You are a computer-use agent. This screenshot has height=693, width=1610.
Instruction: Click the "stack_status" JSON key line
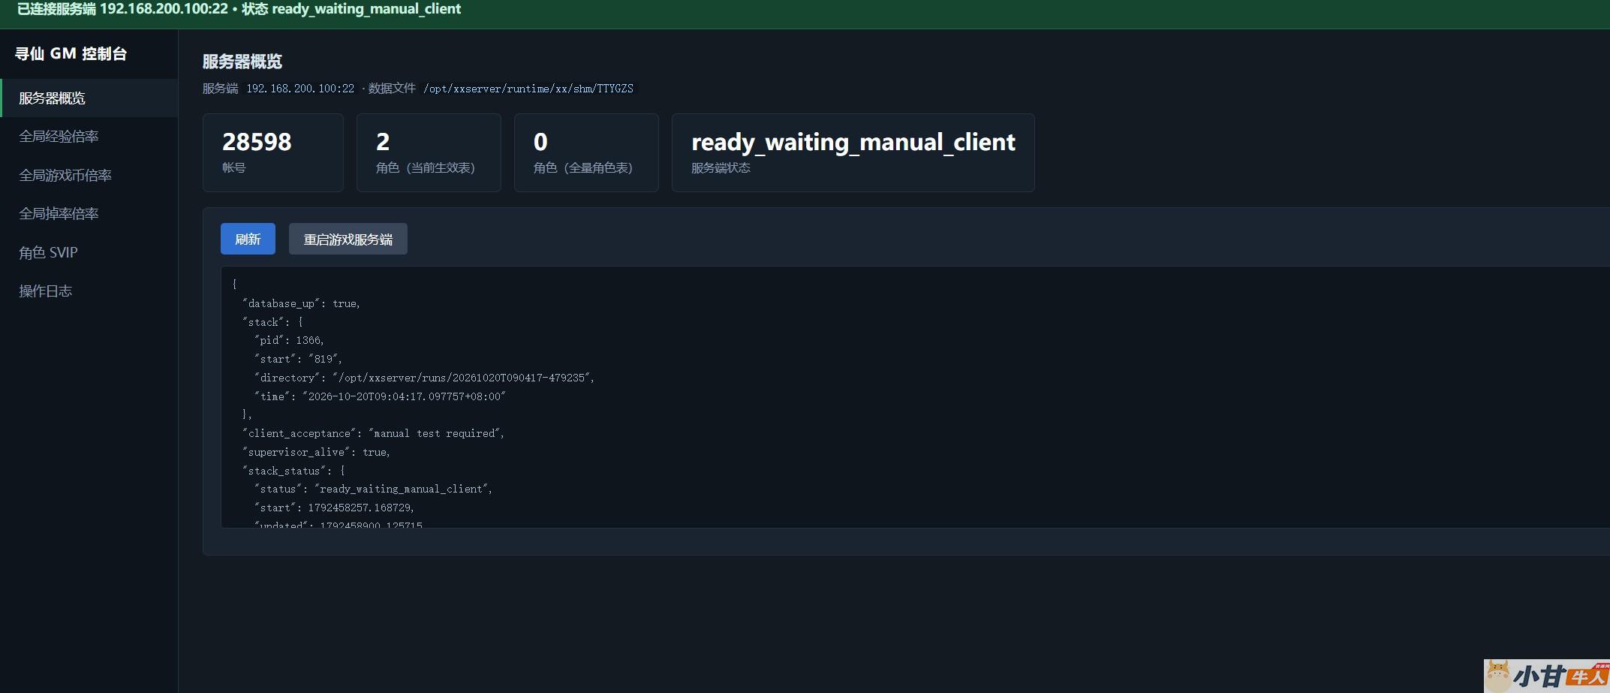pos(293,471)
